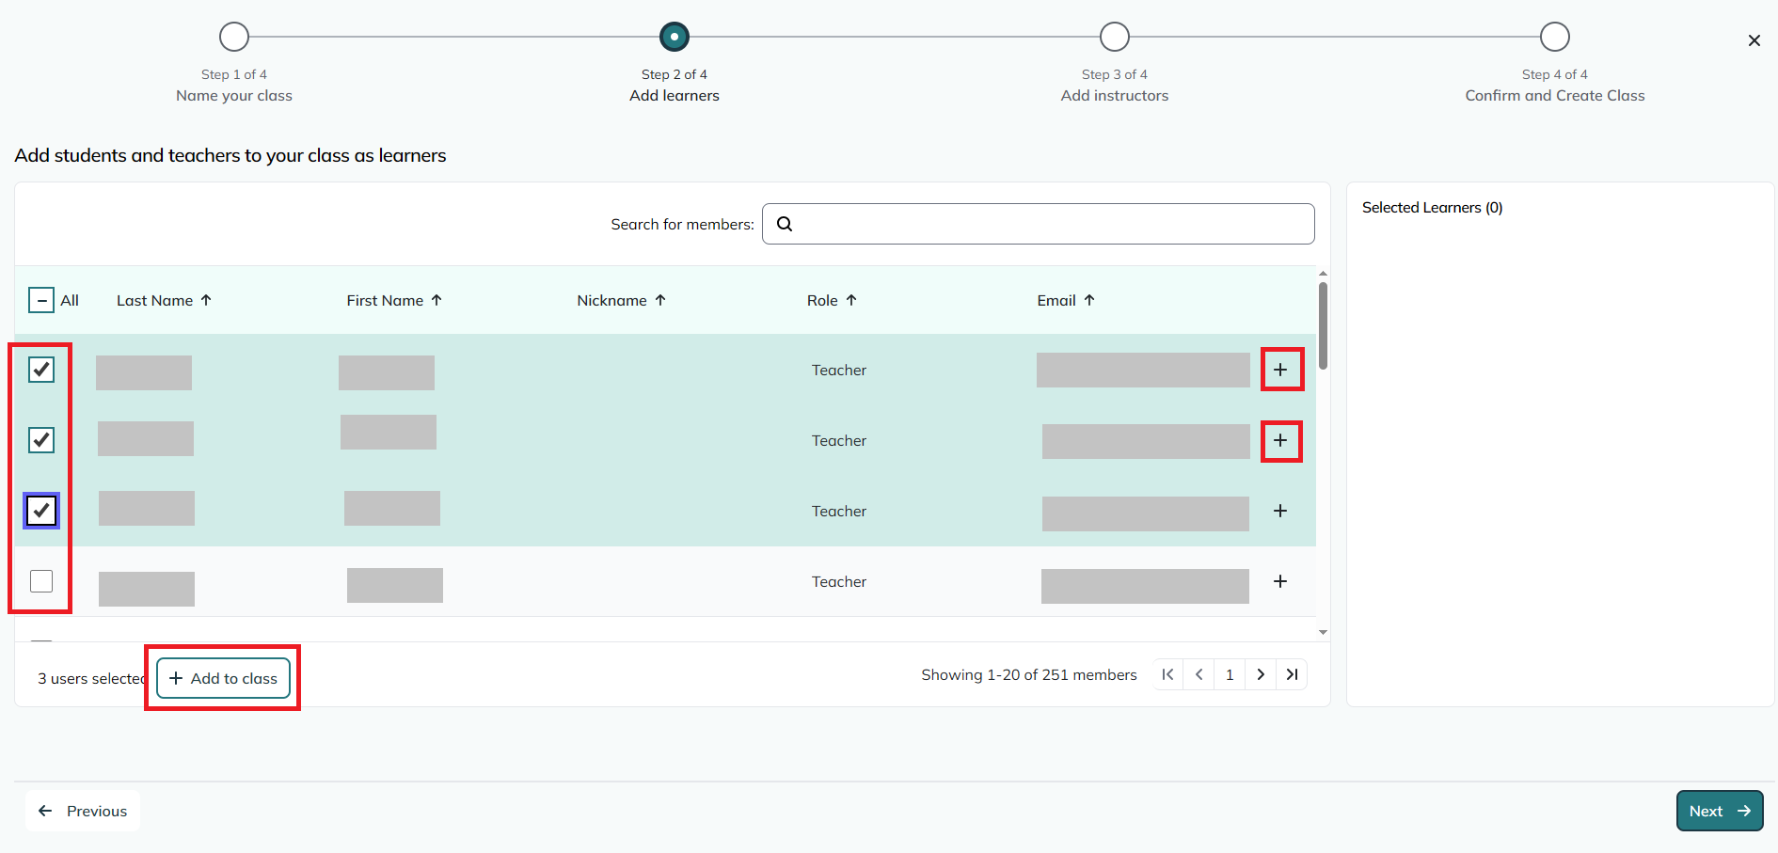The image size is (1778, 853).
Task: Click the second row Teacher role cell
Action: click(839, 440)
